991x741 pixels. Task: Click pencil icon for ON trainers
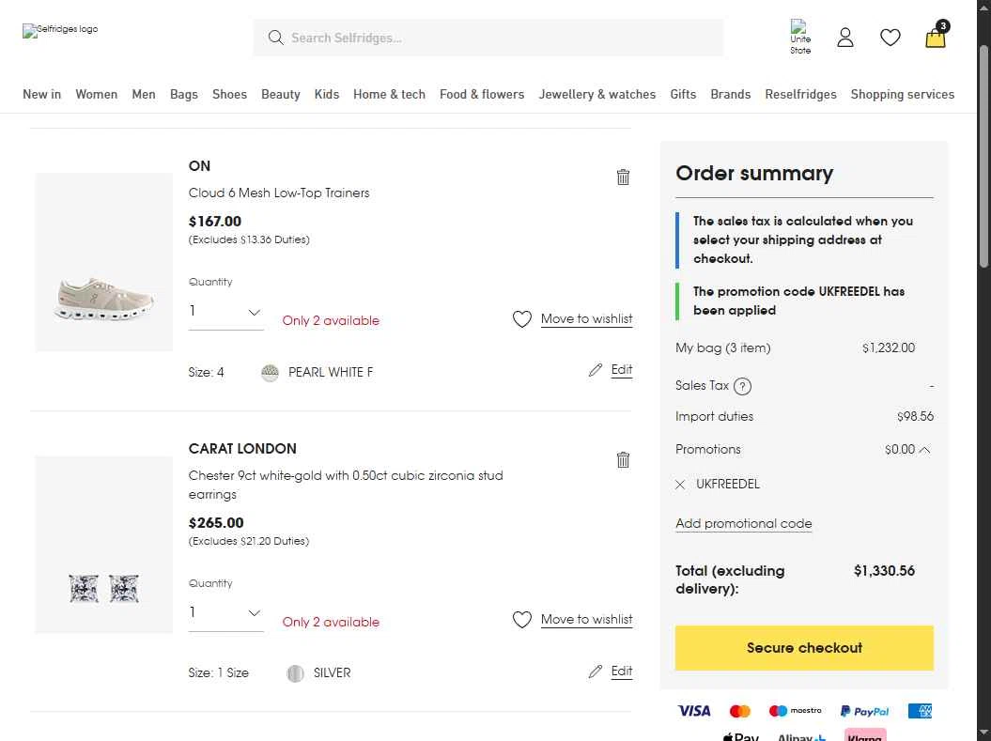point(596,370)
